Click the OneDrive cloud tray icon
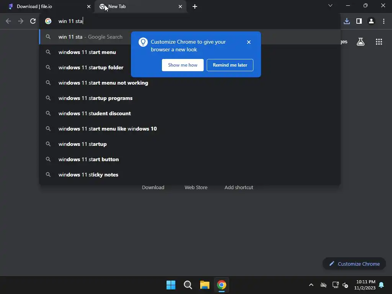 tap(323, 285)
